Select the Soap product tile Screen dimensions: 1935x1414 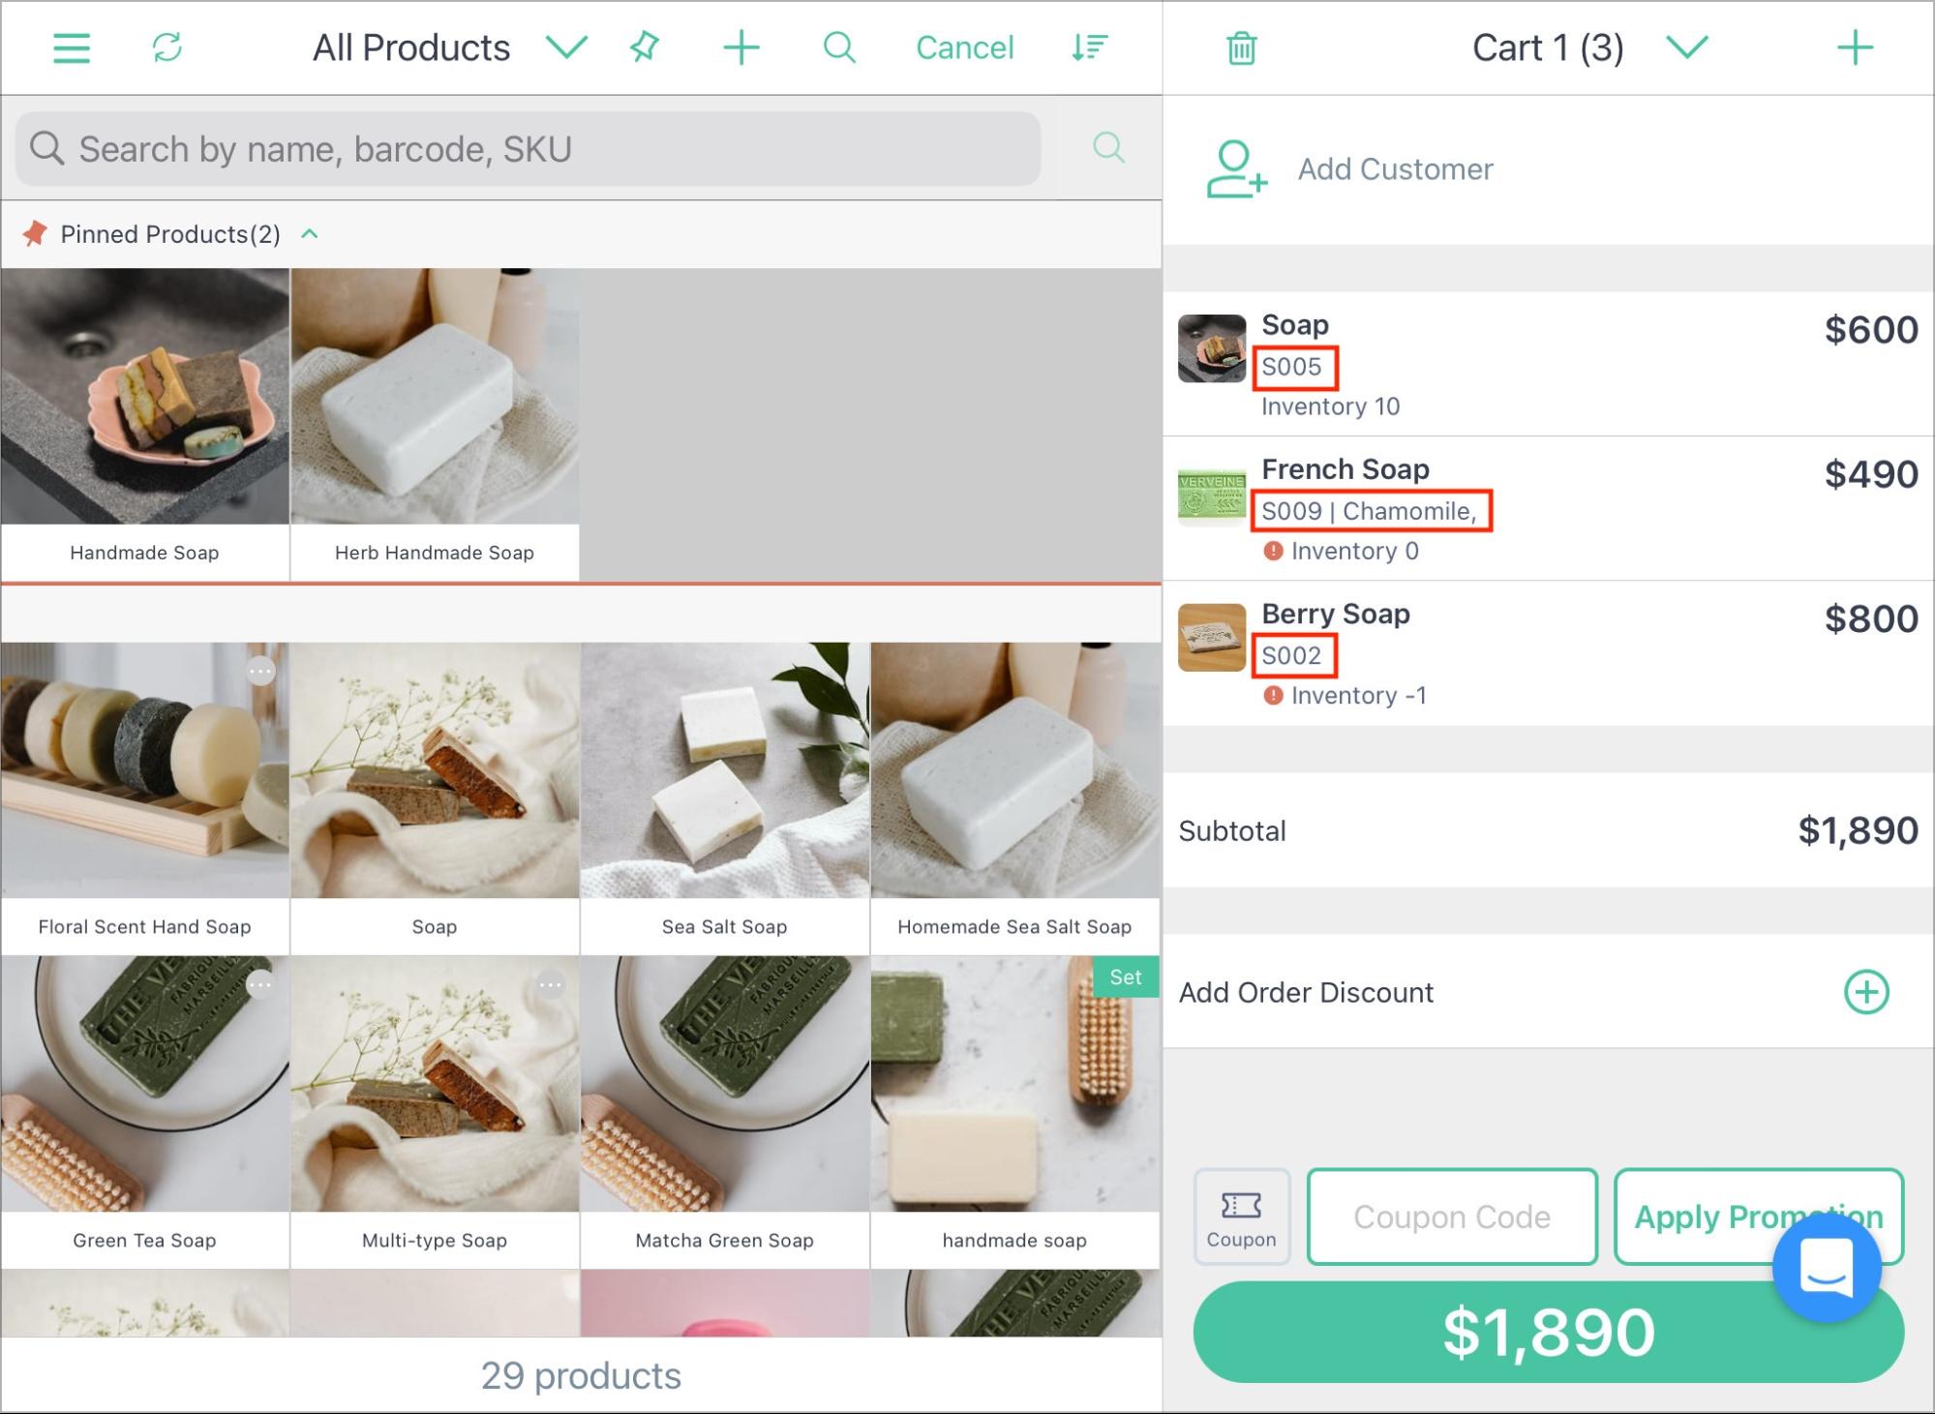point(435,798)
